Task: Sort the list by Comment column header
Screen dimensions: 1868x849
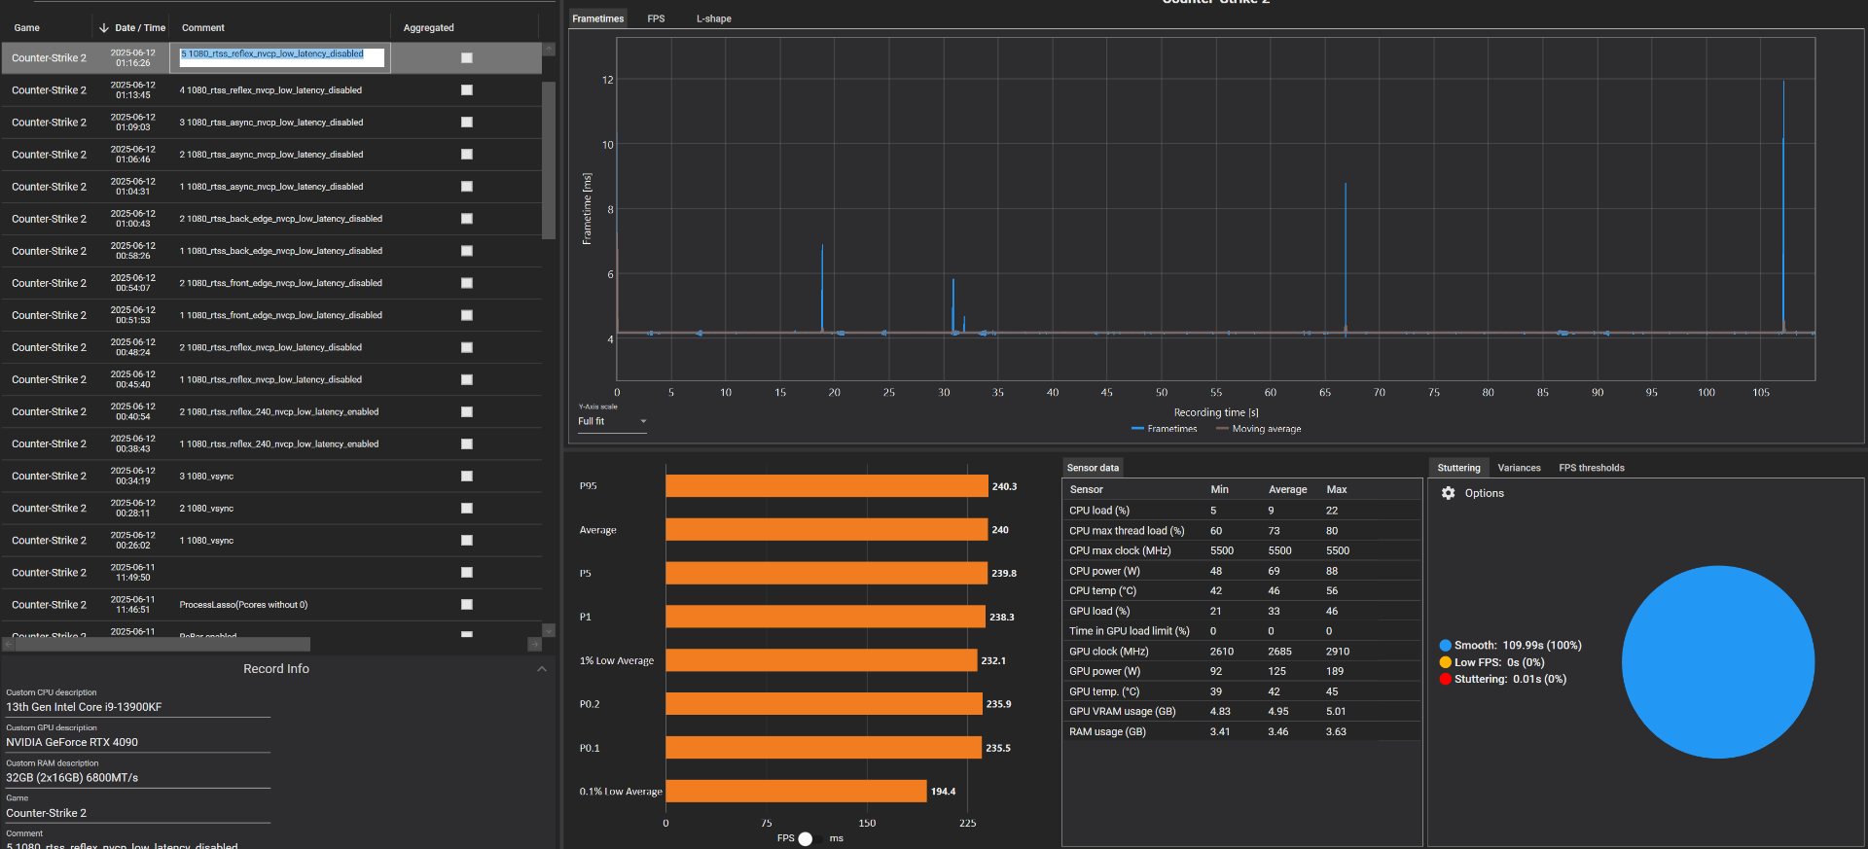Action: pos(202,27)
